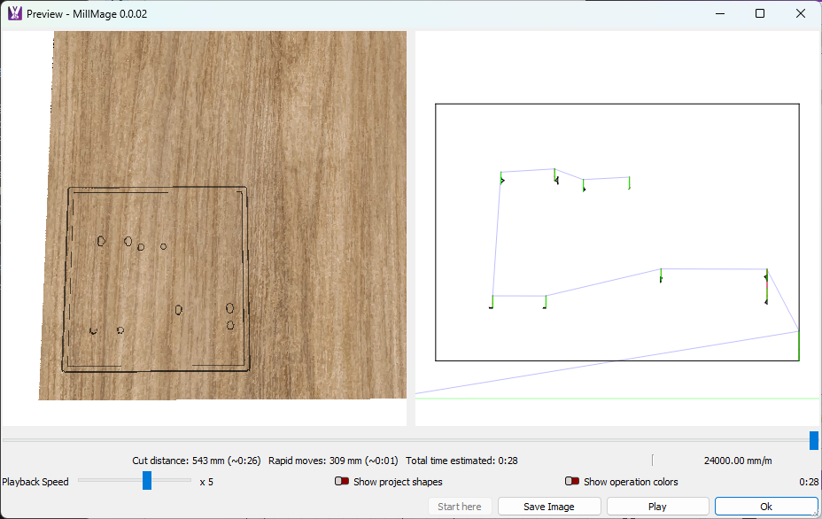Click the MillMage app icon in title bar

[x=14, y=13]
